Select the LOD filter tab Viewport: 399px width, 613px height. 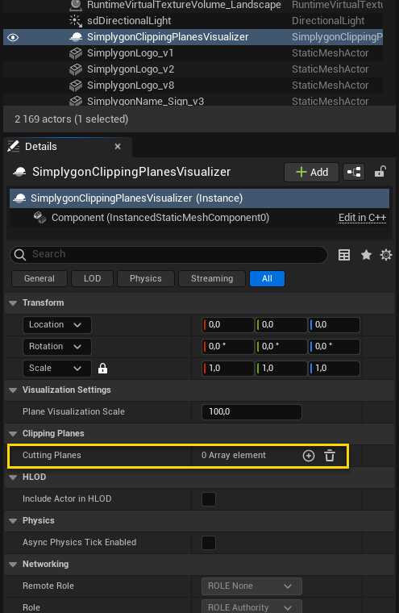(x=92, y=279)
